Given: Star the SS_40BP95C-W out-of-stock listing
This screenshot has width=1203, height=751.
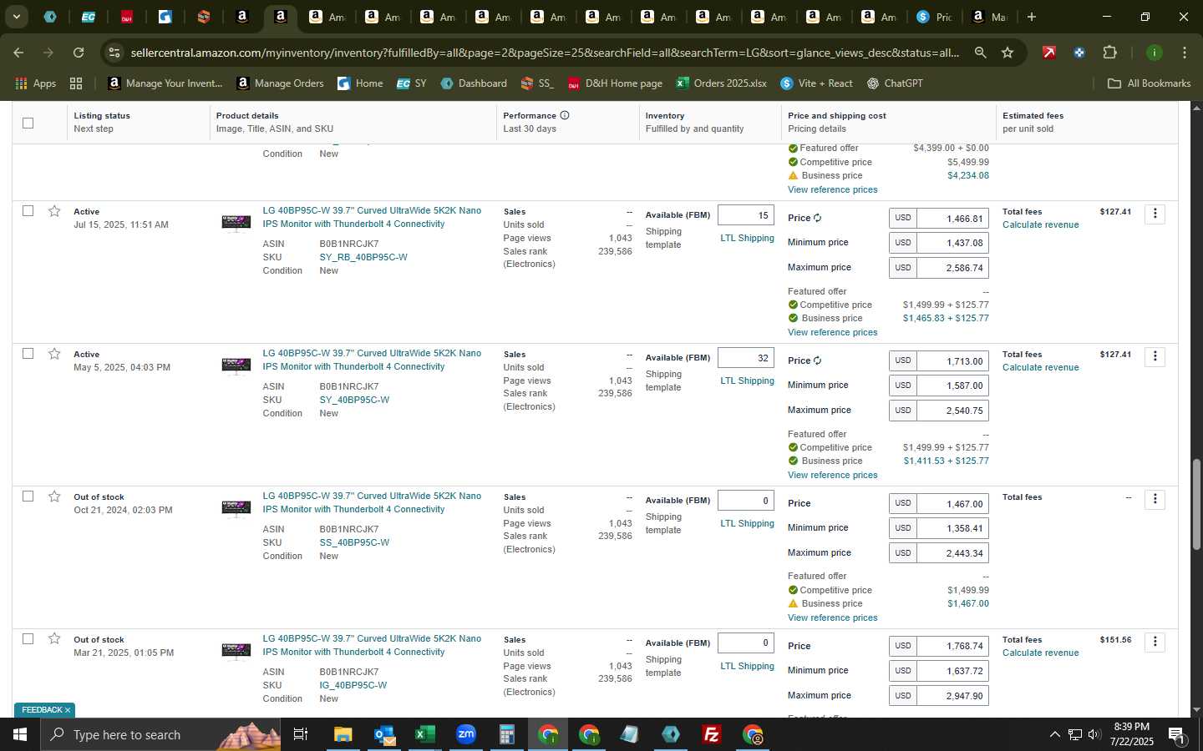Looking at the screenshot, I should [54, 496].
